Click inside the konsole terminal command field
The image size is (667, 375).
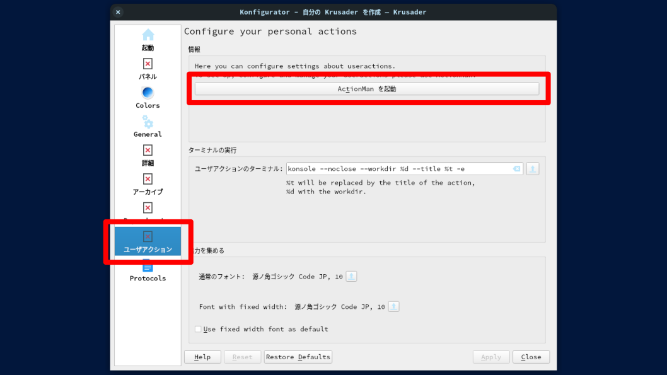tap(397, 169)
